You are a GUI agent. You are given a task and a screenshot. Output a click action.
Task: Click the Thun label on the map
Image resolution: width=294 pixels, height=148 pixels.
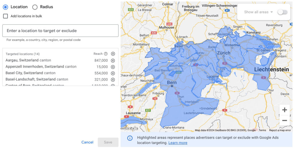(180, 97)
